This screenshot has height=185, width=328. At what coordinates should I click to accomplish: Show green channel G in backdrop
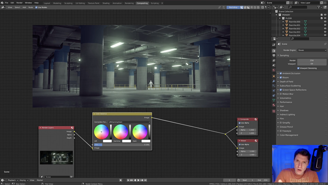click(x=255, y=7)
